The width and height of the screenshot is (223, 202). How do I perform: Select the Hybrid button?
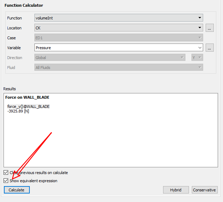point(176,190)
